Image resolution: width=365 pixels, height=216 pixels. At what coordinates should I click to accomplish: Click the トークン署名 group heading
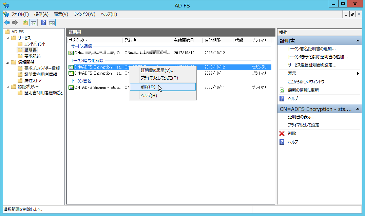point(81,81)
